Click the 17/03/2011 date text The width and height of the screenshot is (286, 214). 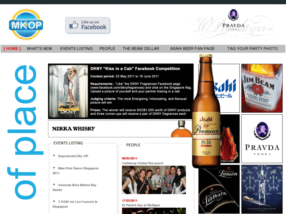(x=129, y=201)
